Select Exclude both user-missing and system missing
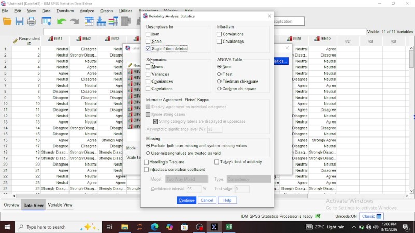This screenshot has width=415, height=233. [x=148, y=146]
